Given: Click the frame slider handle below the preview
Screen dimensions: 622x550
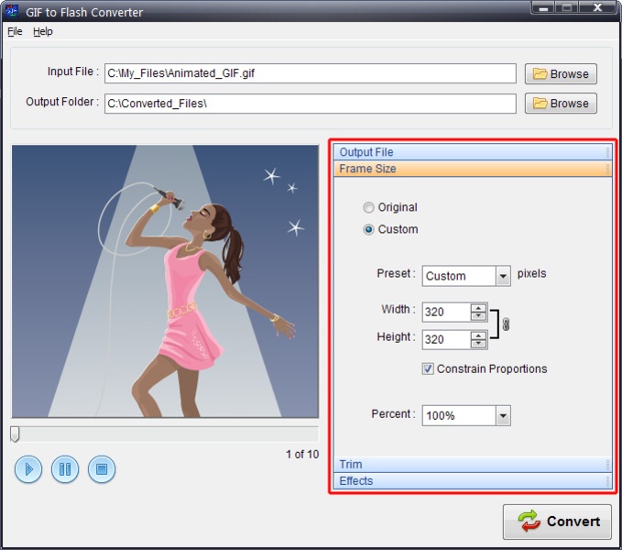Looking at the screenshot, I should pos(15,434).
